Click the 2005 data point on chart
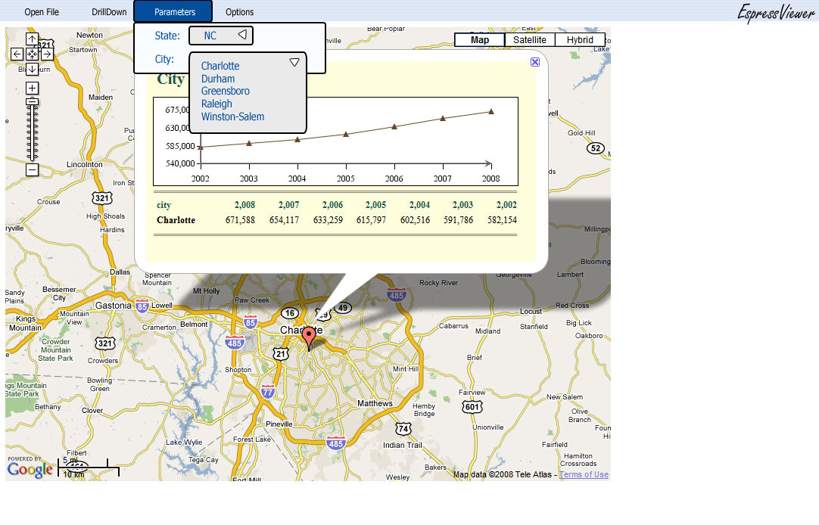Screen dimensions: 819x525 [346, 134]
